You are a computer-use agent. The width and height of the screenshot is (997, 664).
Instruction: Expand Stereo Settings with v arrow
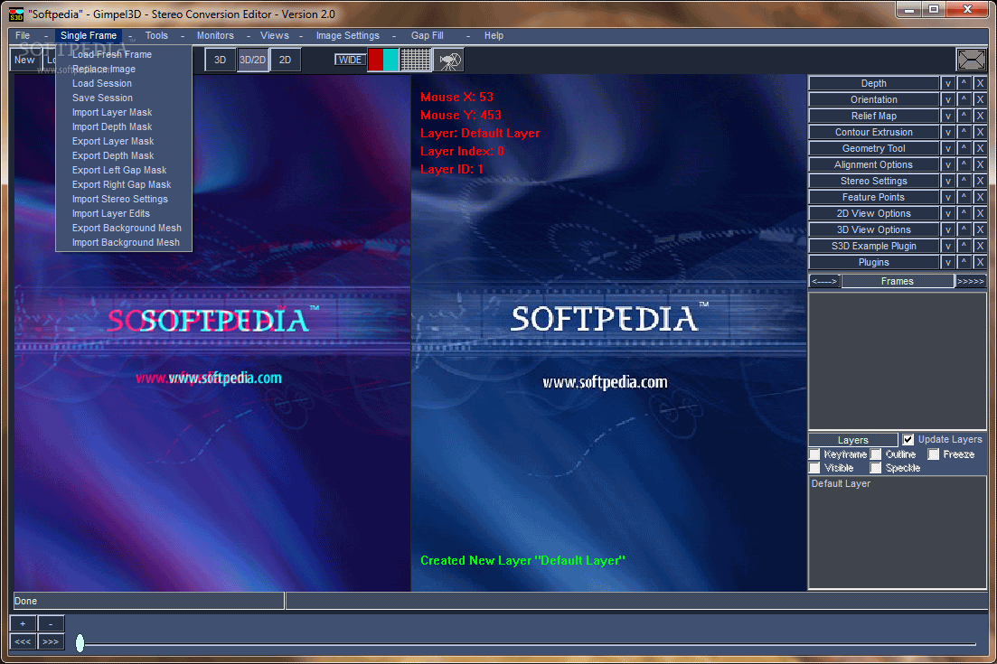(x=947, y=181)
